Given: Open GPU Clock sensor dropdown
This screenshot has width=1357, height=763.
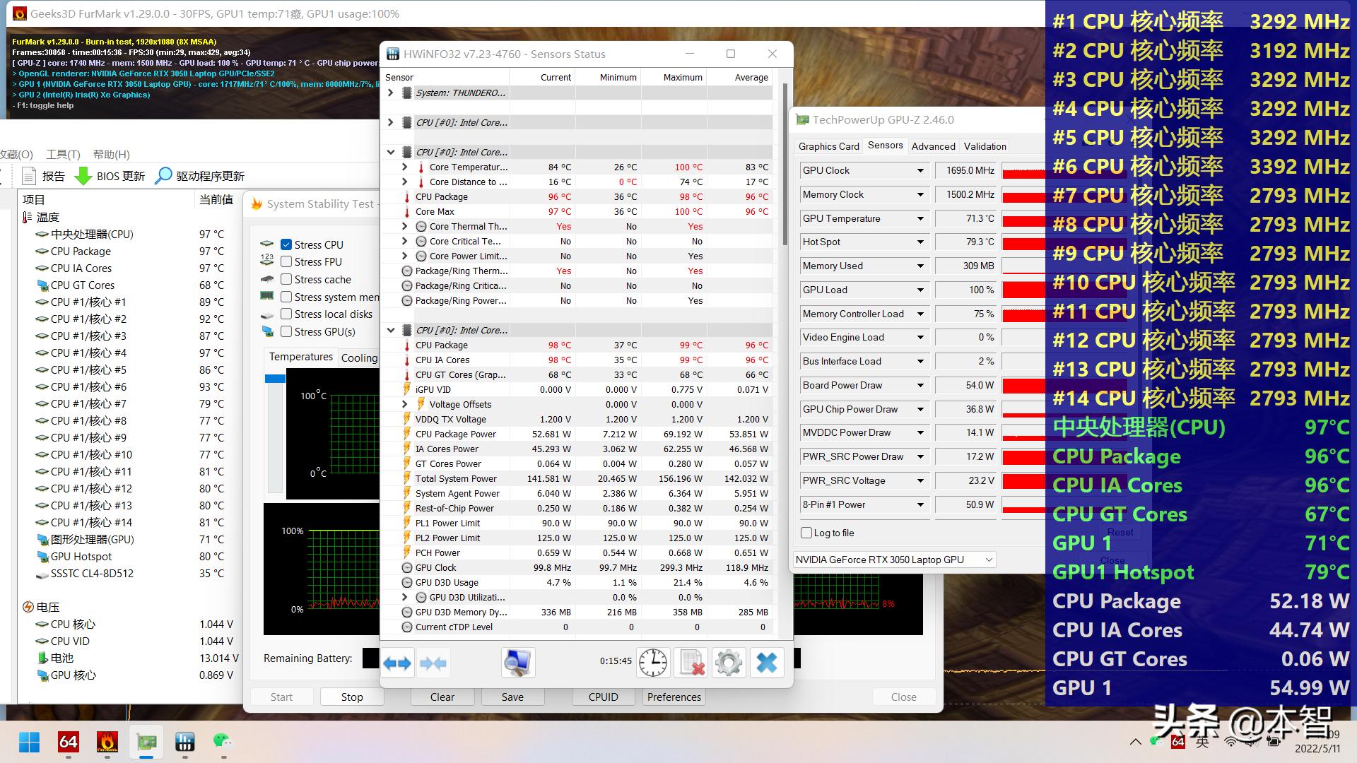Looking at the screenshot, I should click(x=920, y=170).
